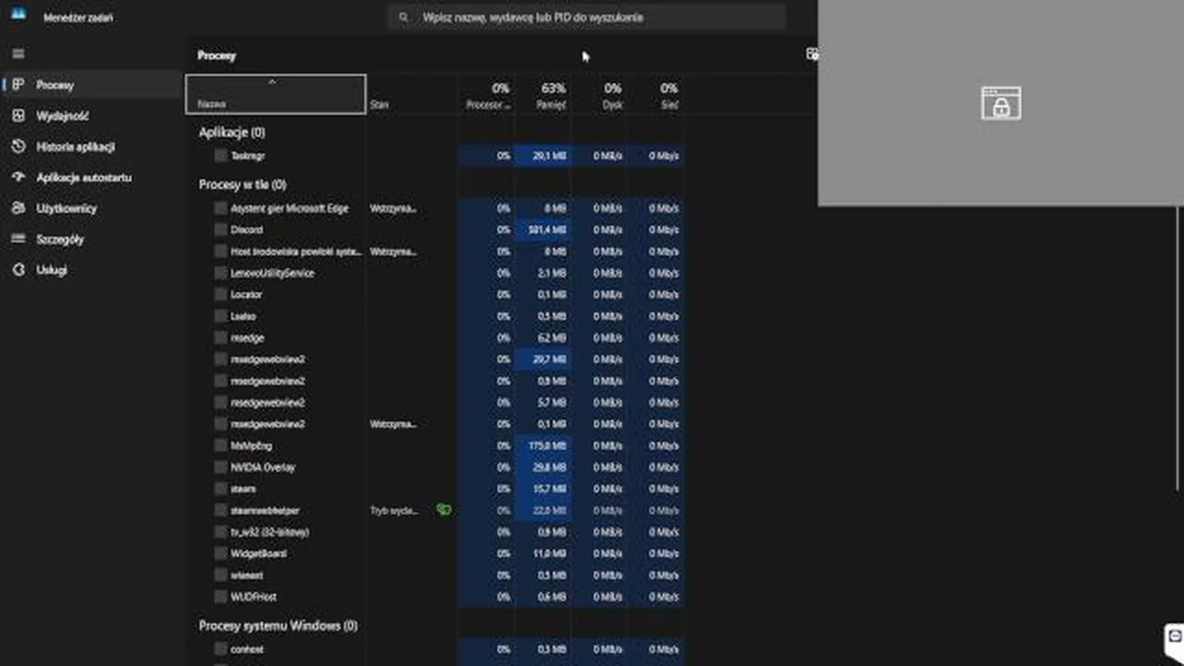
Task: Click the 175,0 MB memory cell
Action: coord(543,445)
